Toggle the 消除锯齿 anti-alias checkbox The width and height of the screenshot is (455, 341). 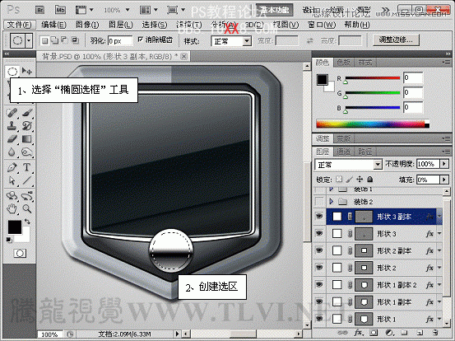(x=141, y=40)
